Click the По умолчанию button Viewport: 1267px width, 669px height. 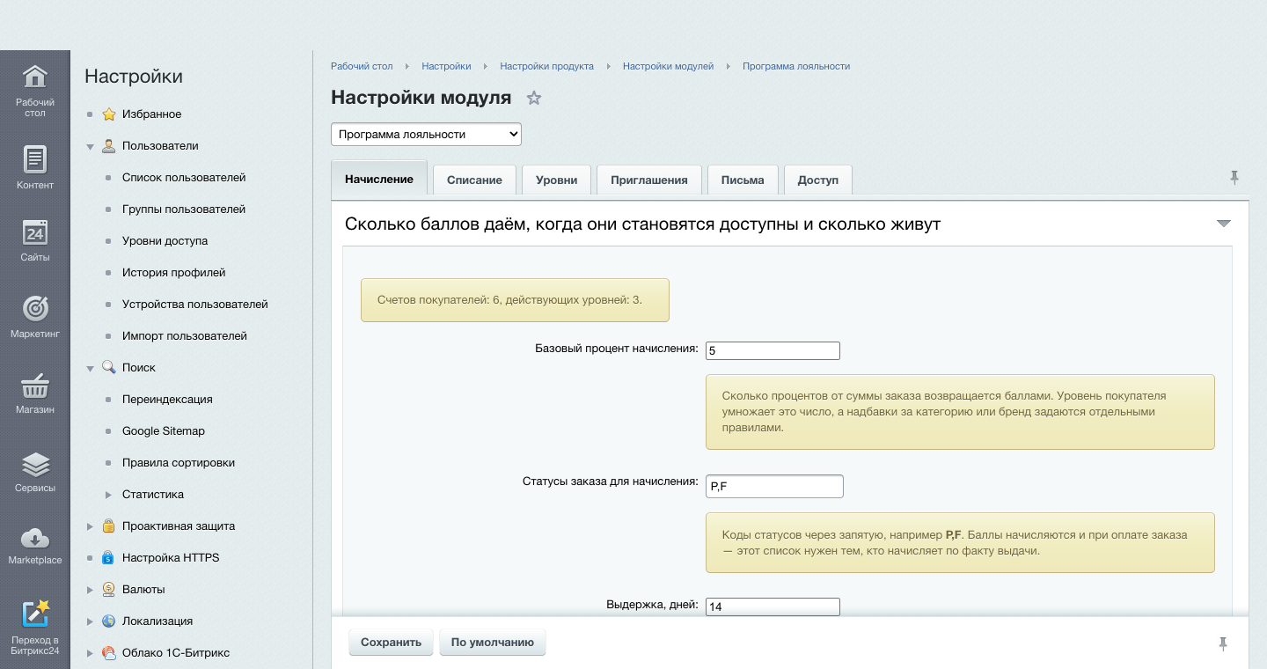(x=493, y=643)
